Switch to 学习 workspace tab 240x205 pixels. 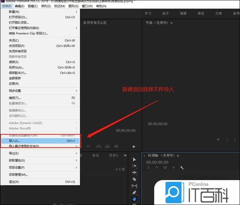(x=148, y=13)
